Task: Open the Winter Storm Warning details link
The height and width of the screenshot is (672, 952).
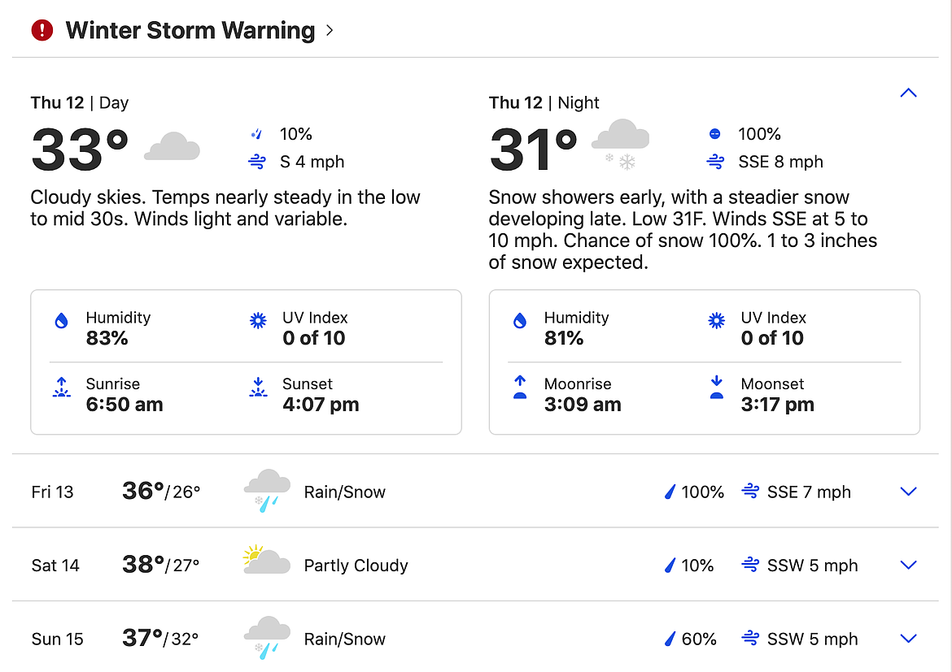Action: [190, 31]
